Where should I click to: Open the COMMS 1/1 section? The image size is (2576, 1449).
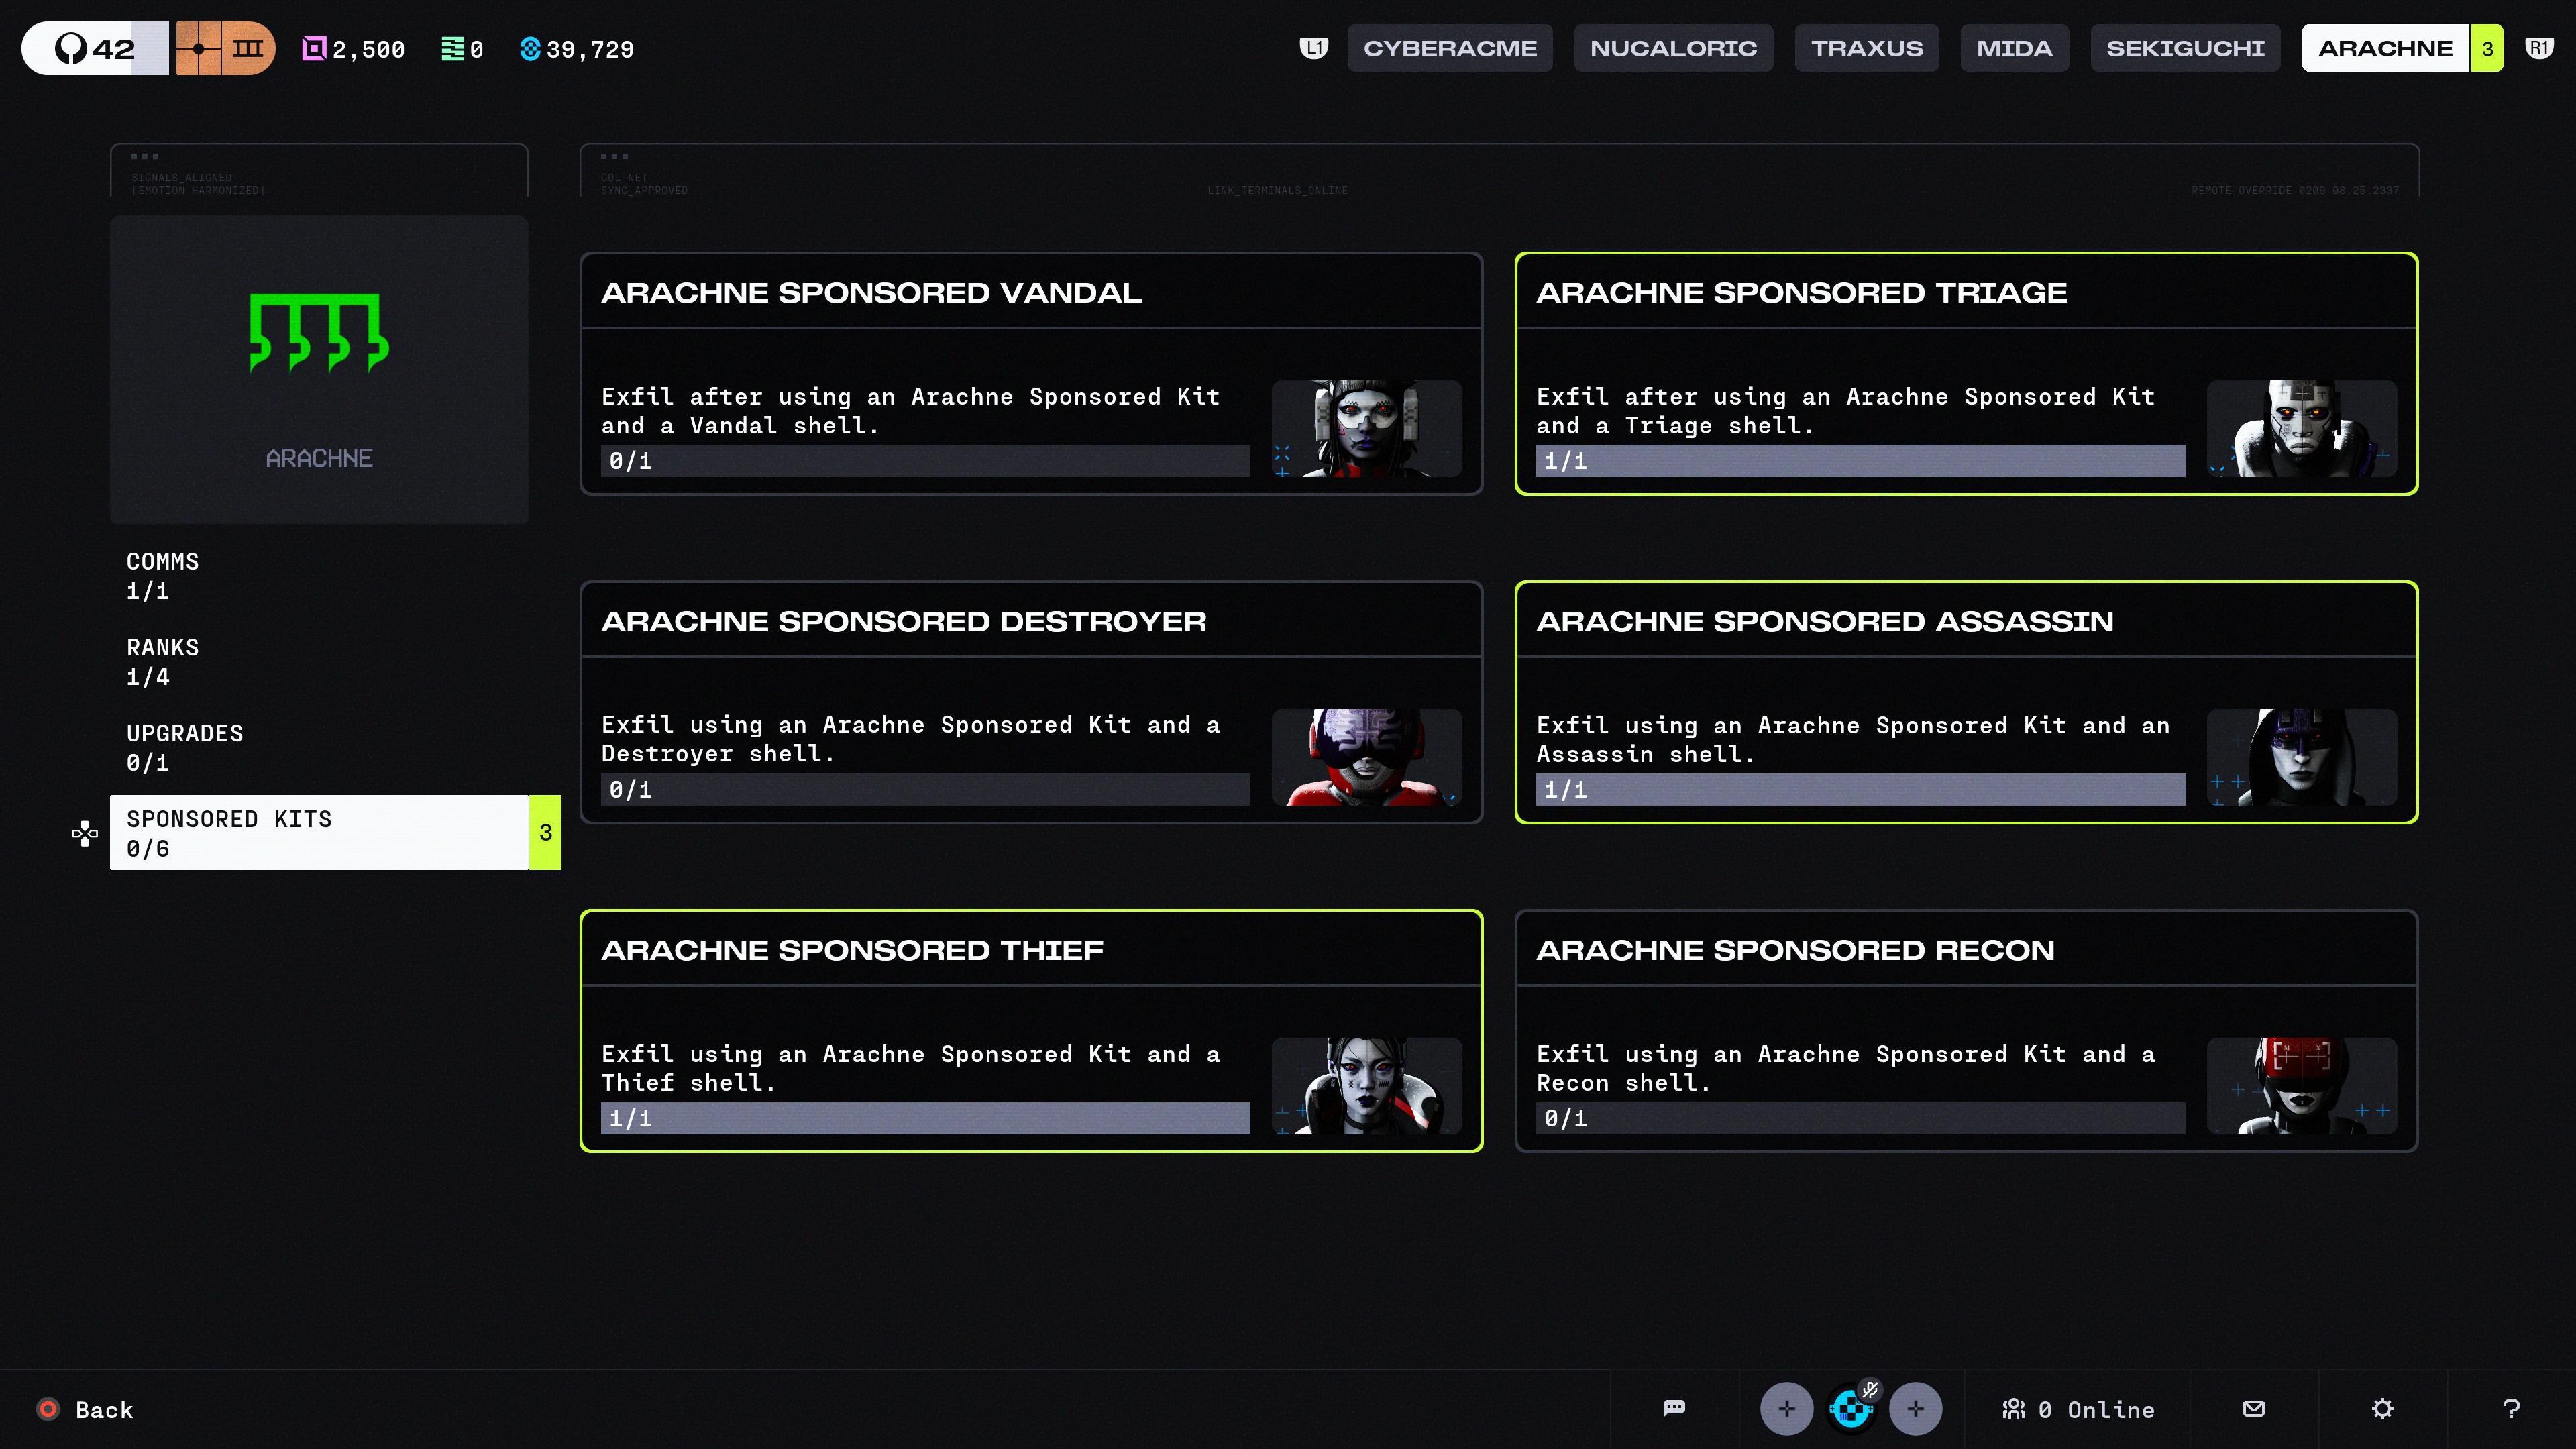click(319, 576)
